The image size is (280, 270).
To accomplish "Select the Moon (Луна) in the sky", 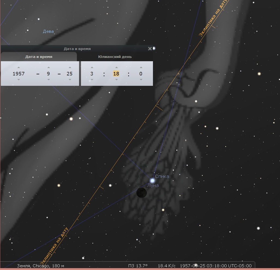I will click(x=141, y=193).
